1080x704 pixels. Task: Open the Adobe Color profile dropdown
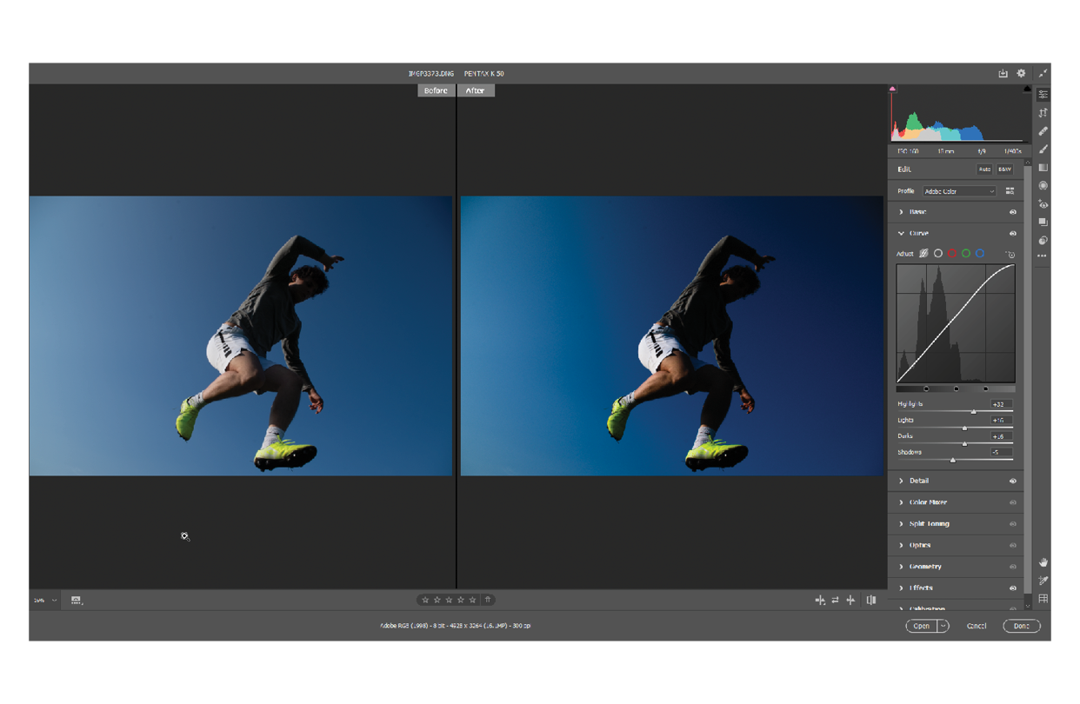pos(959,191)
